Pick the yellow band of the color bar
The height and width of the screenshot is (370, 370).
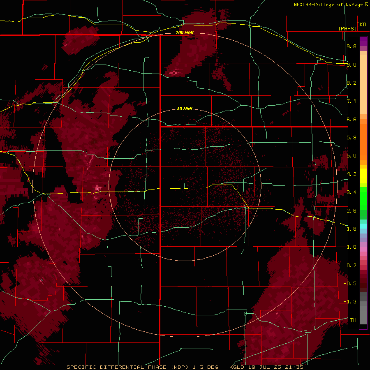[363, 176]
